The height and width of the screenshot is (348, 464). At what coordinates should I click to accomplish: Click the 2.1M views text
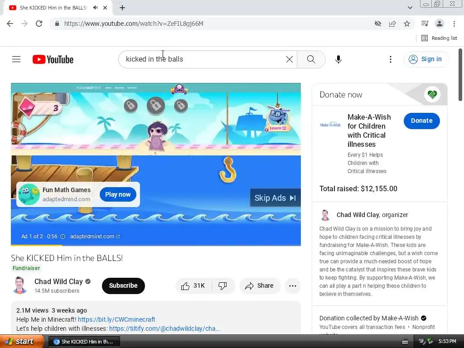pyautogui.click(x=32, y=310)
